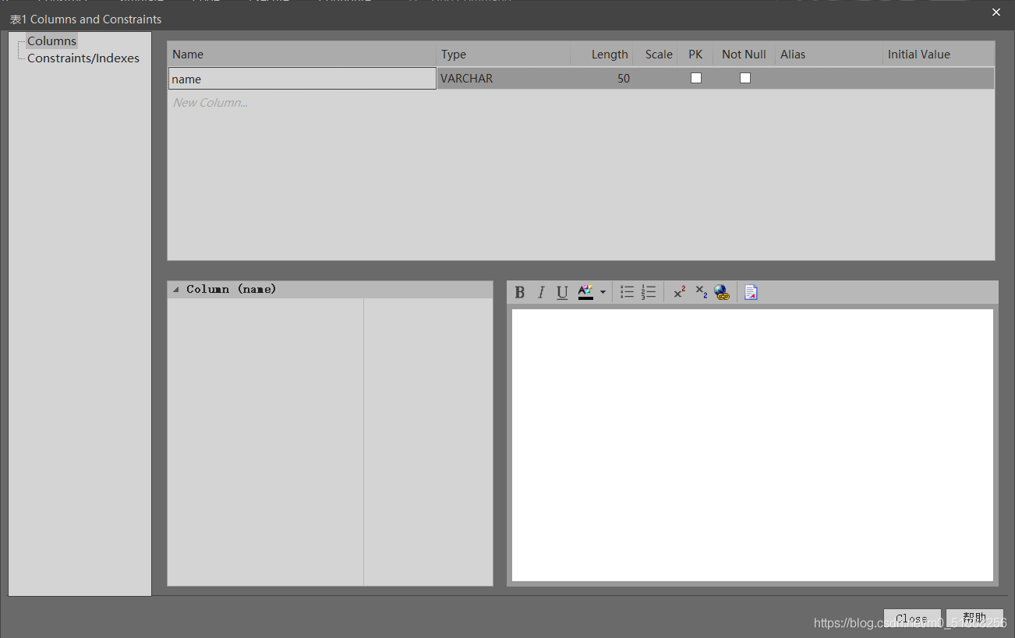Click the Type column header
The image size is (1015, 638).
(504, 55)
